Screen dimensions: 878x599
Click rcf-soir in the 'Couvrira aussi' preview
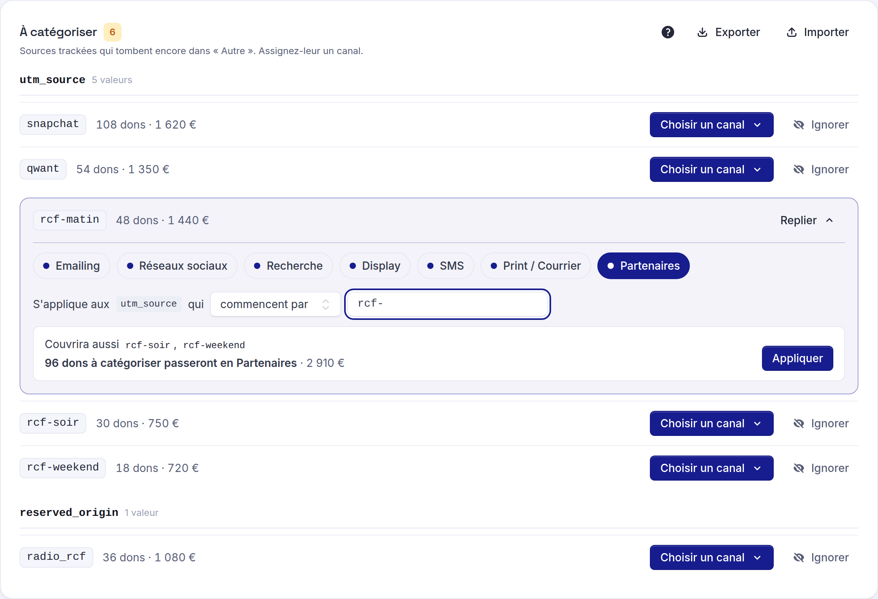pyautogui.click(x=148, y=345)
